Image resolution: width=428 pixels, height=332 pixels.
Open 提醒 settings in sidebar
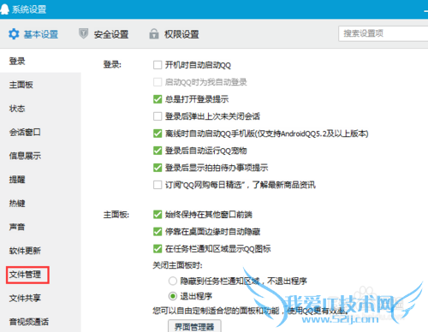pos(17,180)
